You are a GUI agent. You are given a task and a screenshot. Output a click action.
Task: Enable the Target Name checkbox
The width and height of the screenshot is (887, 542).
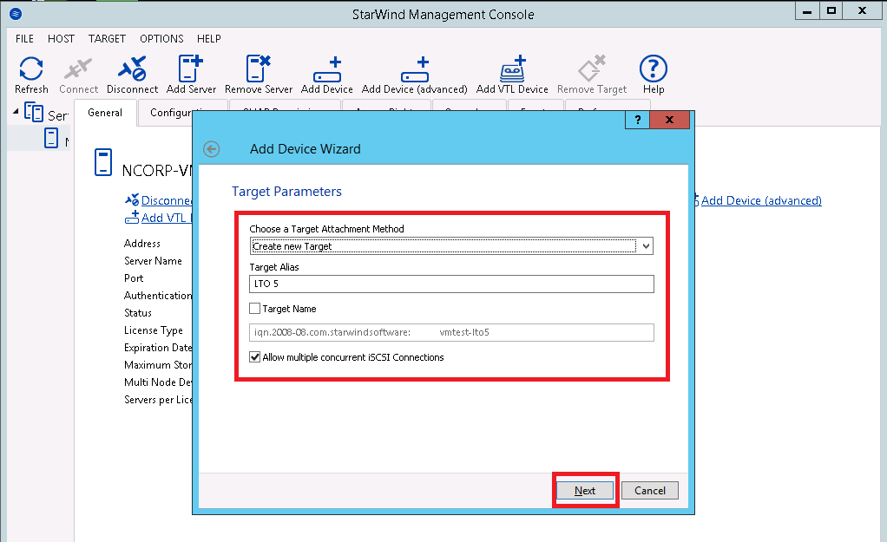tap(255, 308)
